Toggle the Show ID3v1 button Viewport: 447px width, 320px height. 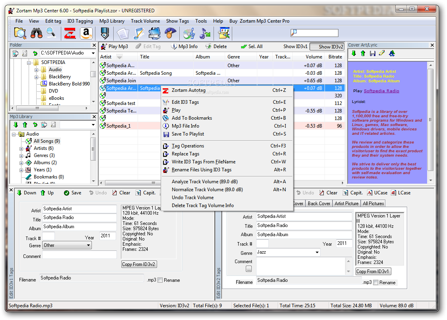(295, 47)
